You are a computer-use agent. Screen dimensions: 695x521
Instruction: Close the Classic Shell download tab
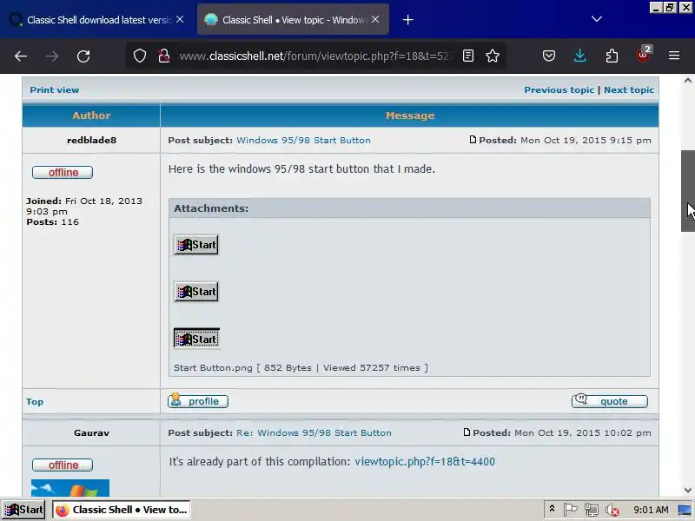180,19
